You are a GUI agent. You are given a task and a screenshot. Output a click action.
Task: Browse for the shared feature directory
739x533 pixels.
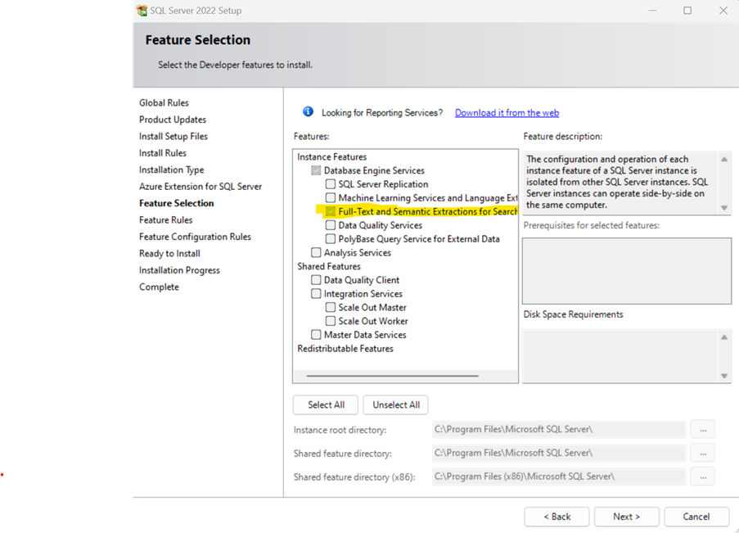(x=702, y=453)
